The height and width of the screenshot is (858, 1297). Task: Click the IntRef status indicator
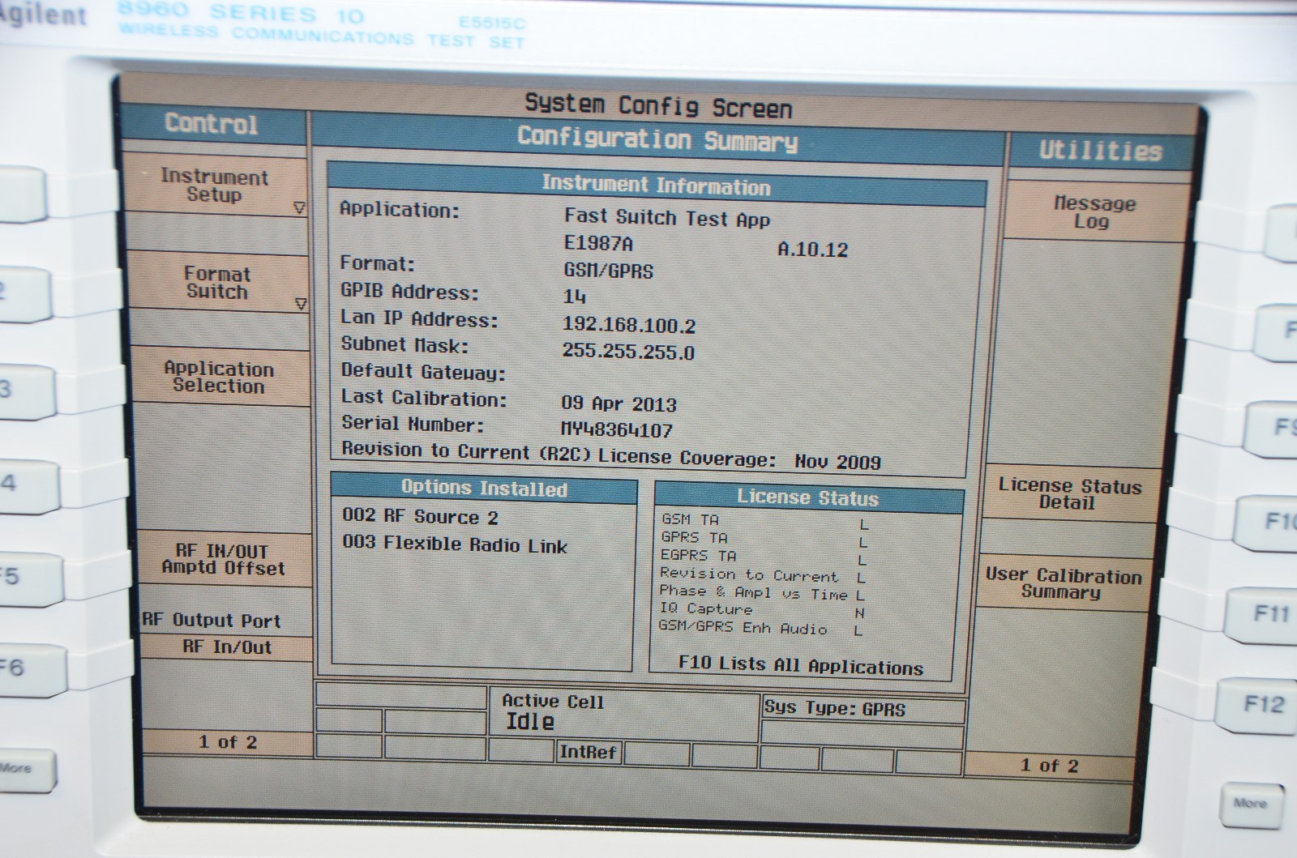pos(588,752)
